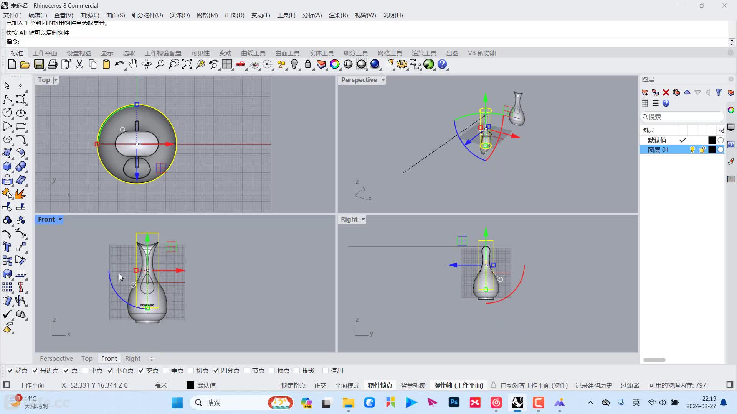Switch to the Perspective viewport tab at bottom
Viewport: 737px width, 414px height.
56,358
